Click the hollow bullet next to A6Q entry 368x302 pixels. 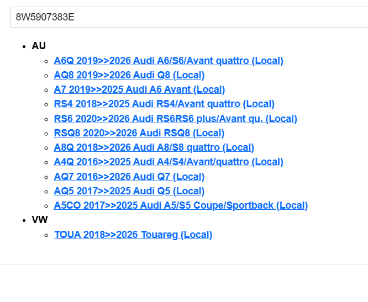pyautogui.click(x=46, y=61)
